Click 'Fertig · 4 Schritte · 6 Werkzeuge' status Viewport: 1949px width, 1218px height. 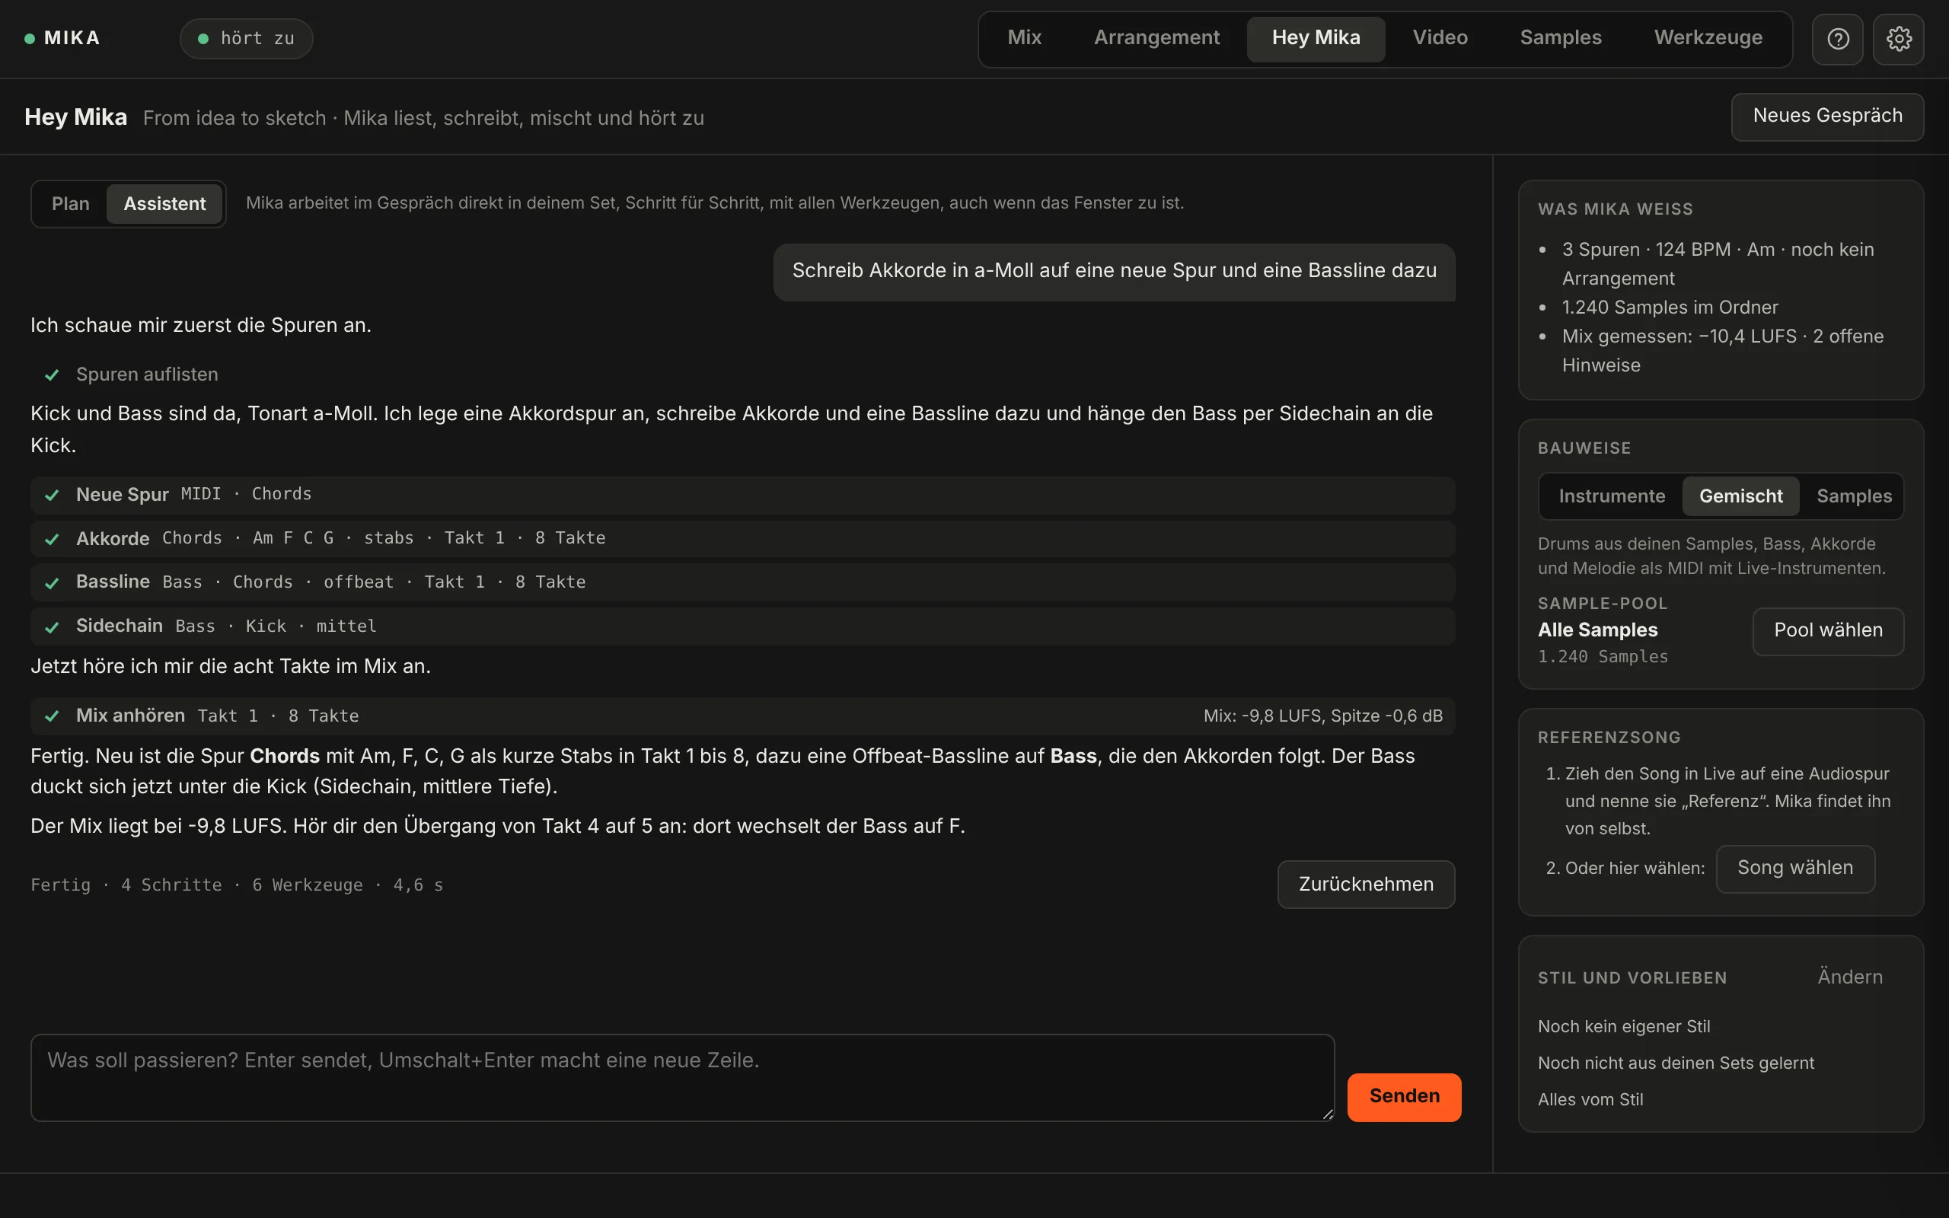click(x=237, y=885)
